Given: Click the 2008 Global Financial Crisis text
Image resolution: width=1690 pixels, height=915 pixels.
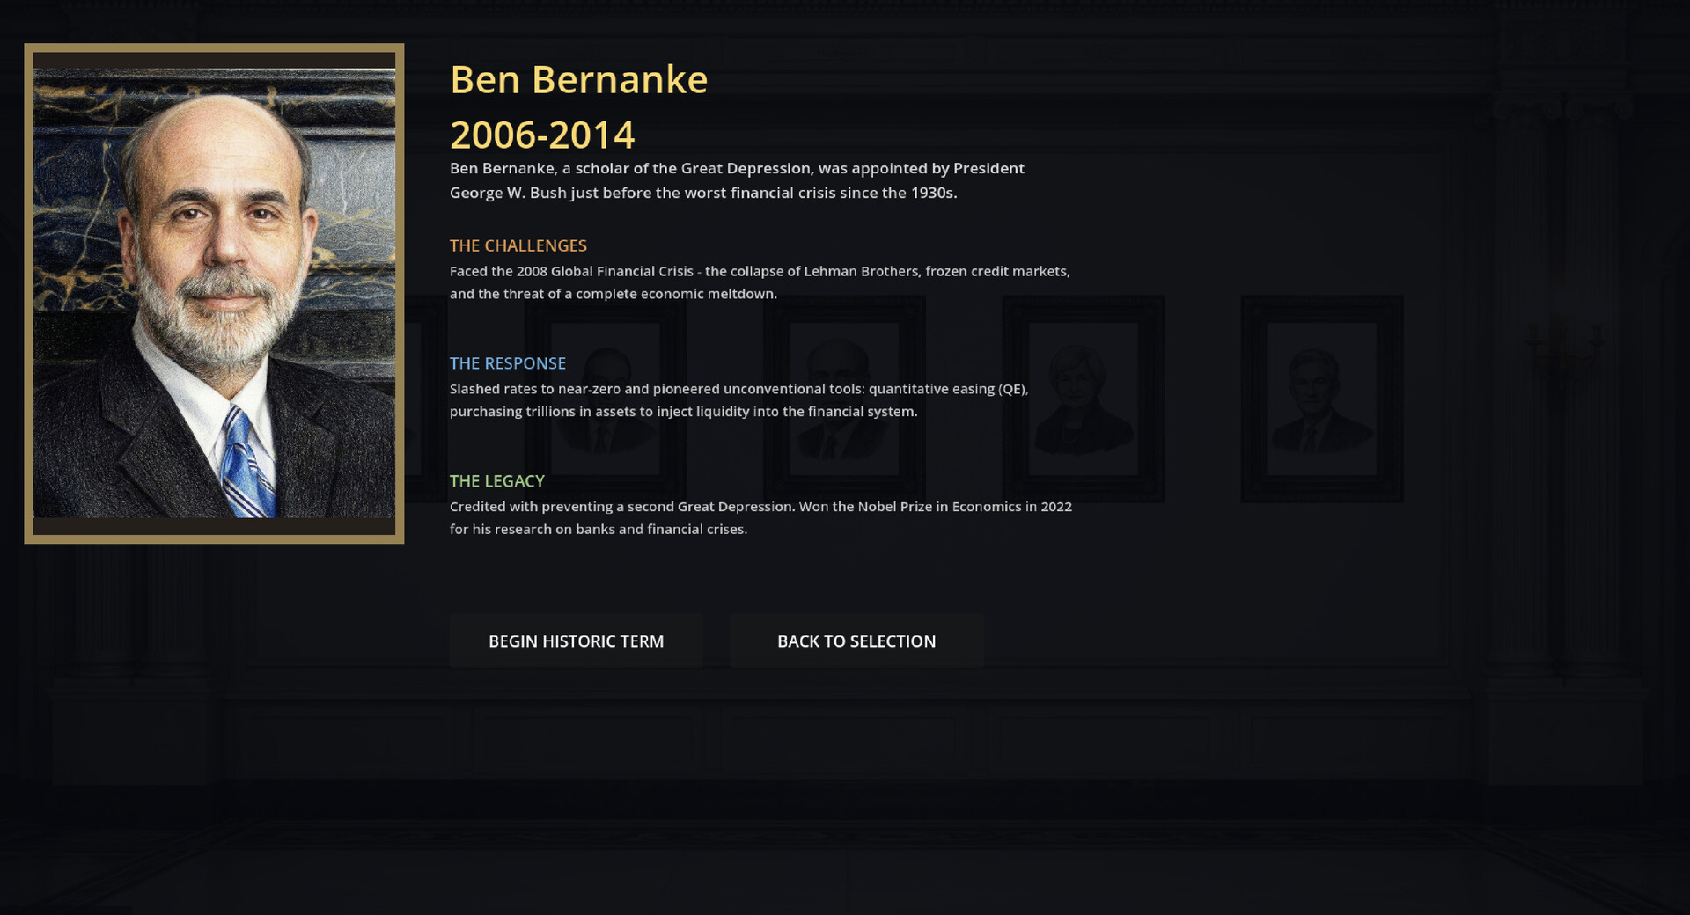Looking at the screenshot, I should [759, 282].
